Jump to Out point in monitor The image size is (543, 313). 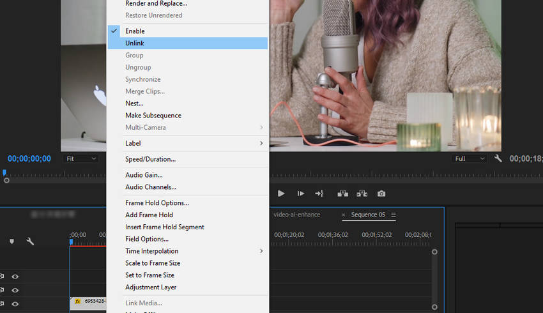(319, 194)
